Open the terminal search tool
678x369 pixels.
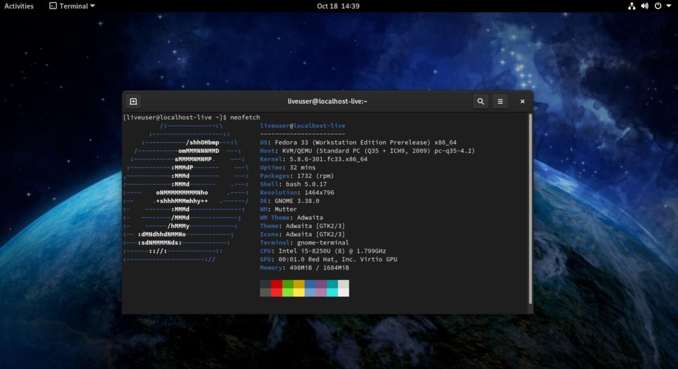click(x=481, y=102)
